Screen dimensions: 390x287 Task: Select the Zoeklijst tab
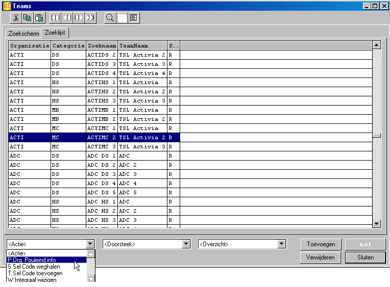[x=55, y=33]
